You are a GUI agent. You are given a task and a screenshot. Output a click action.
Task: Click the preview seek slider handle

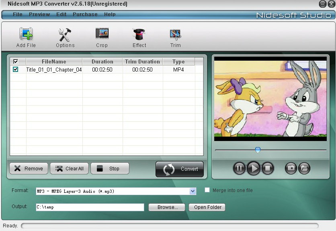tap(258, 150)
